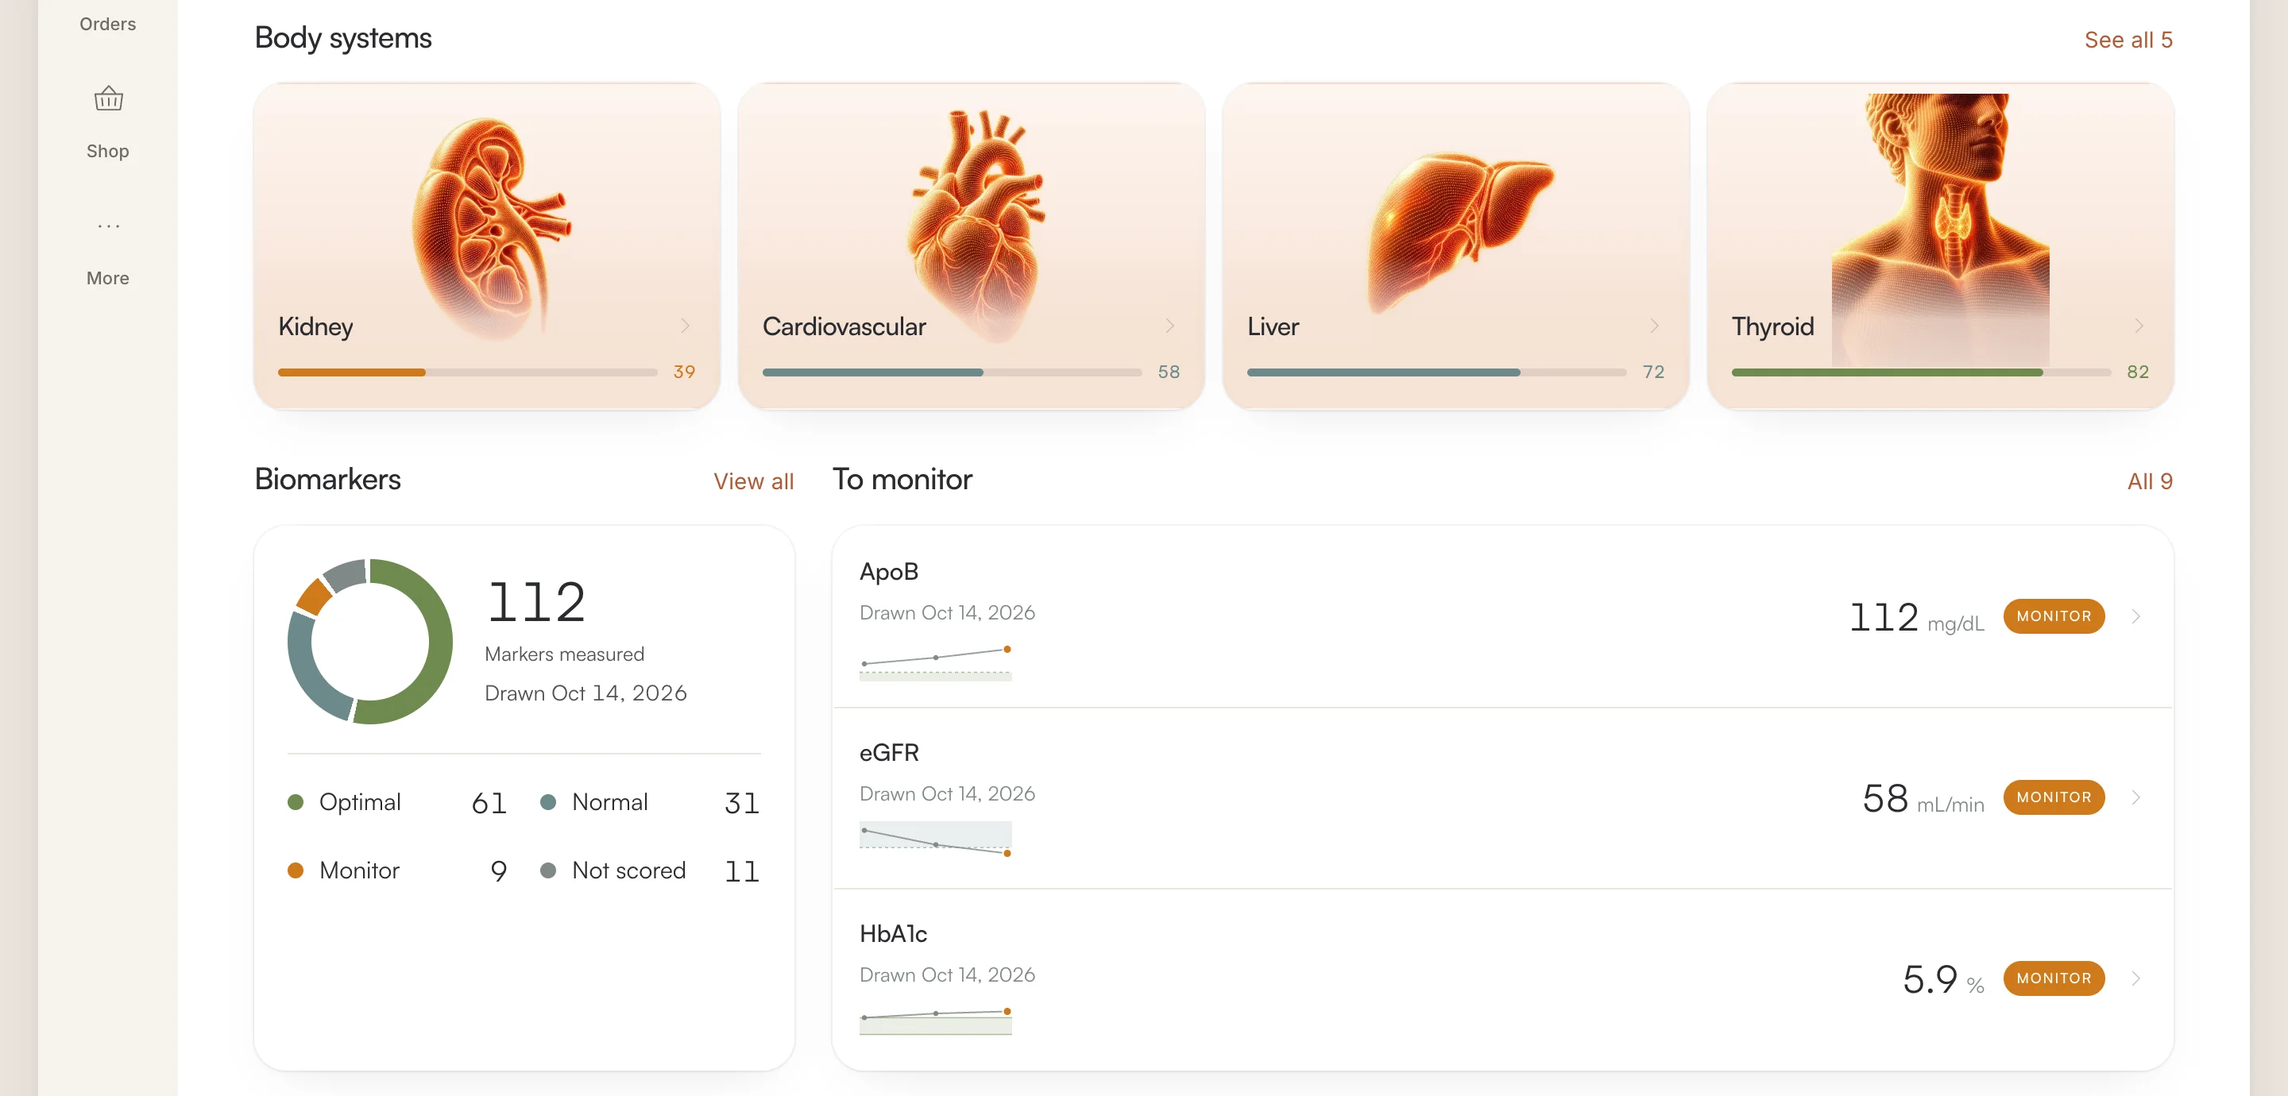Click the biomarkers donut chart
Viewport: 2288px width, 1096px height.
coord(370,641)
